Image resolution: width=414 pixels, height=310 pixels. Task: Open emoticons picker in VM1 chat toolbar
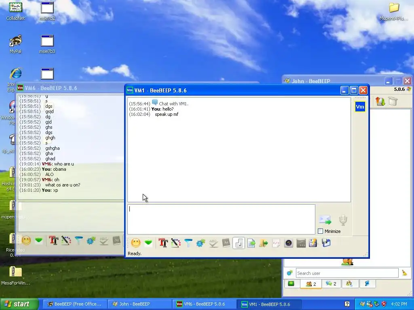(136, 243)
